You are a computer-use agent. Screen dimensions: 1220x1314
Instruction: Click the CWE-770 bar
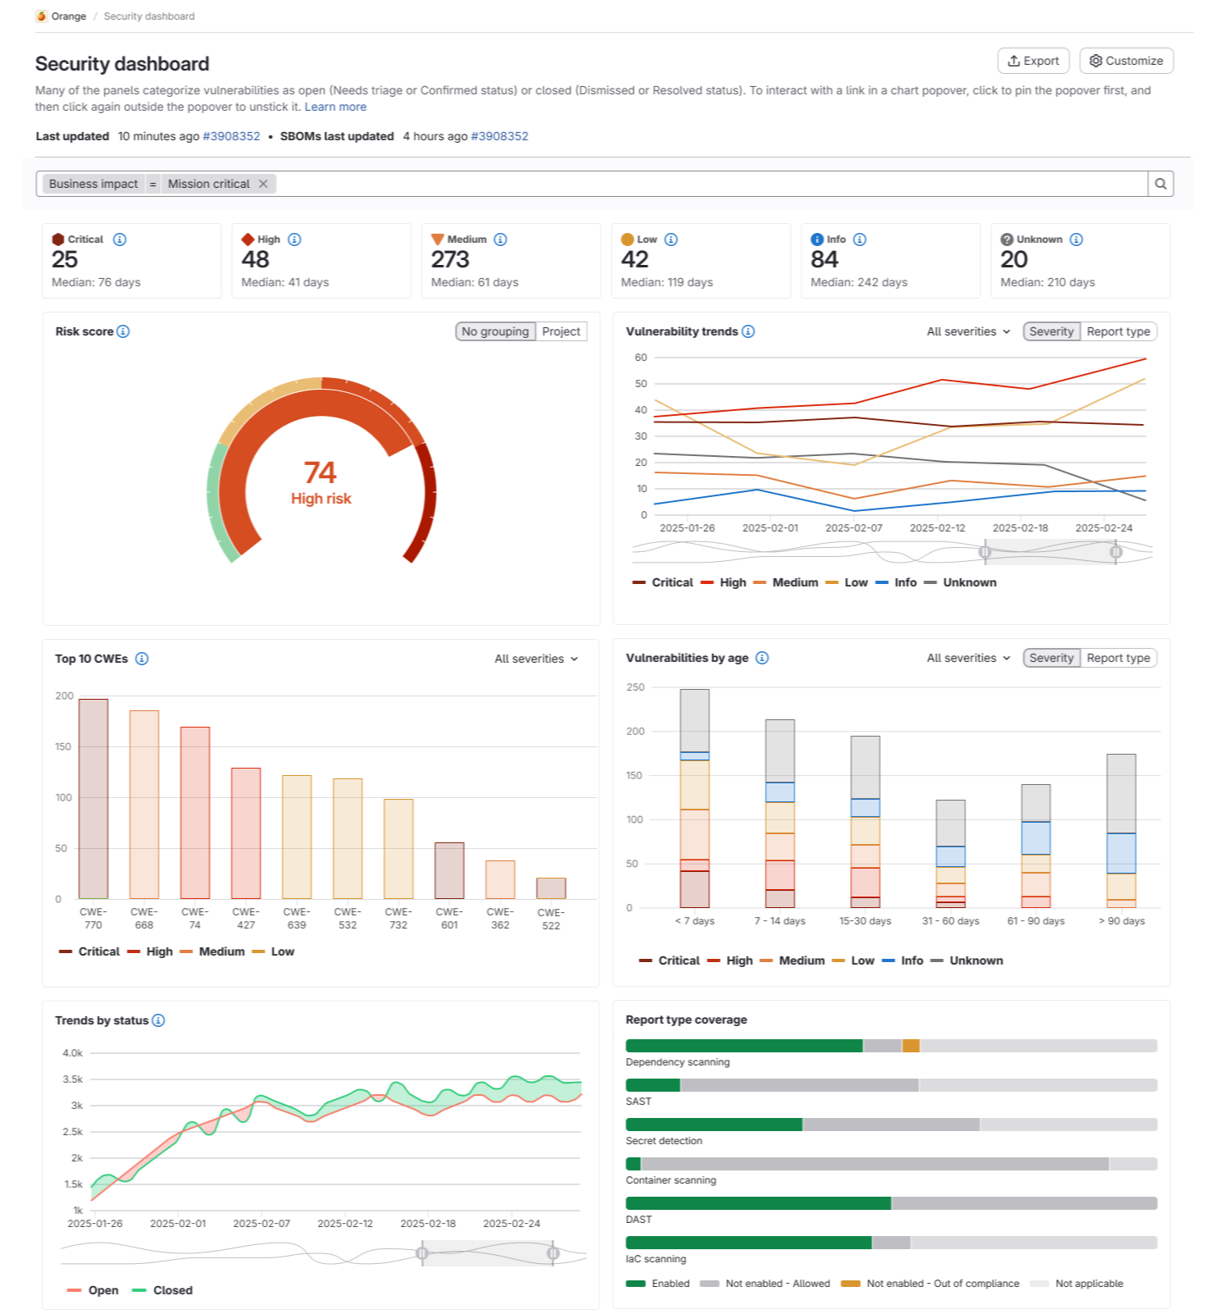coord(94,799)
